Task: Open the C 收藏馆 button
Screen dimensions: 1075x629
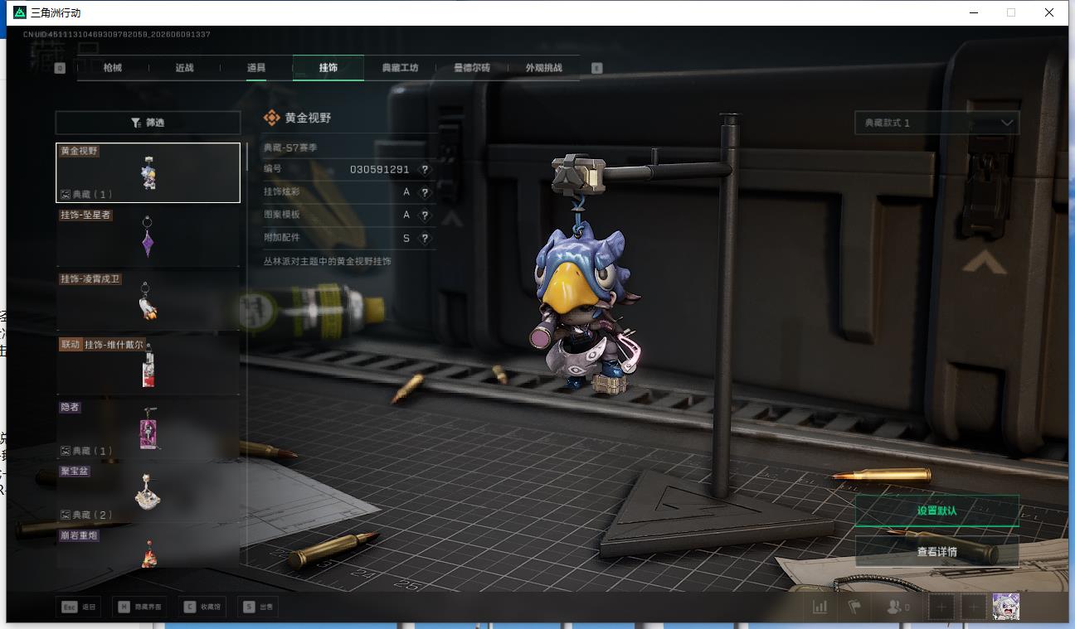Action: 203,607
